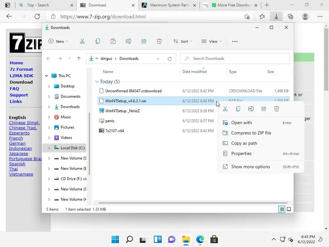Reload the 7-zip web page
The width and height of the screenshot is (329, 247).
click(x=37, y=16)
